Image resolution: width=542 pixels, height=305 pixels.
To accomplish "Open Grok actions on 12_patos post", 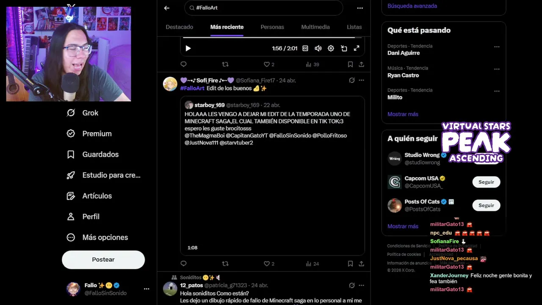I will point(351,285).
